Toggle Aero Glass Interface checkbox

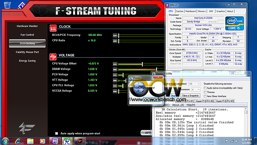point(205,96)
